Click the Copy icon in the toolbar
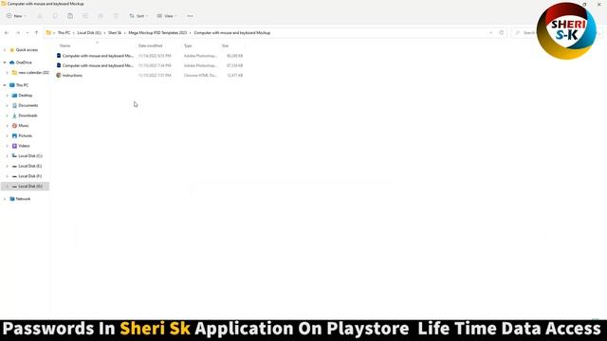The height and width of the screenshot is (341, 607). [55, 16]
